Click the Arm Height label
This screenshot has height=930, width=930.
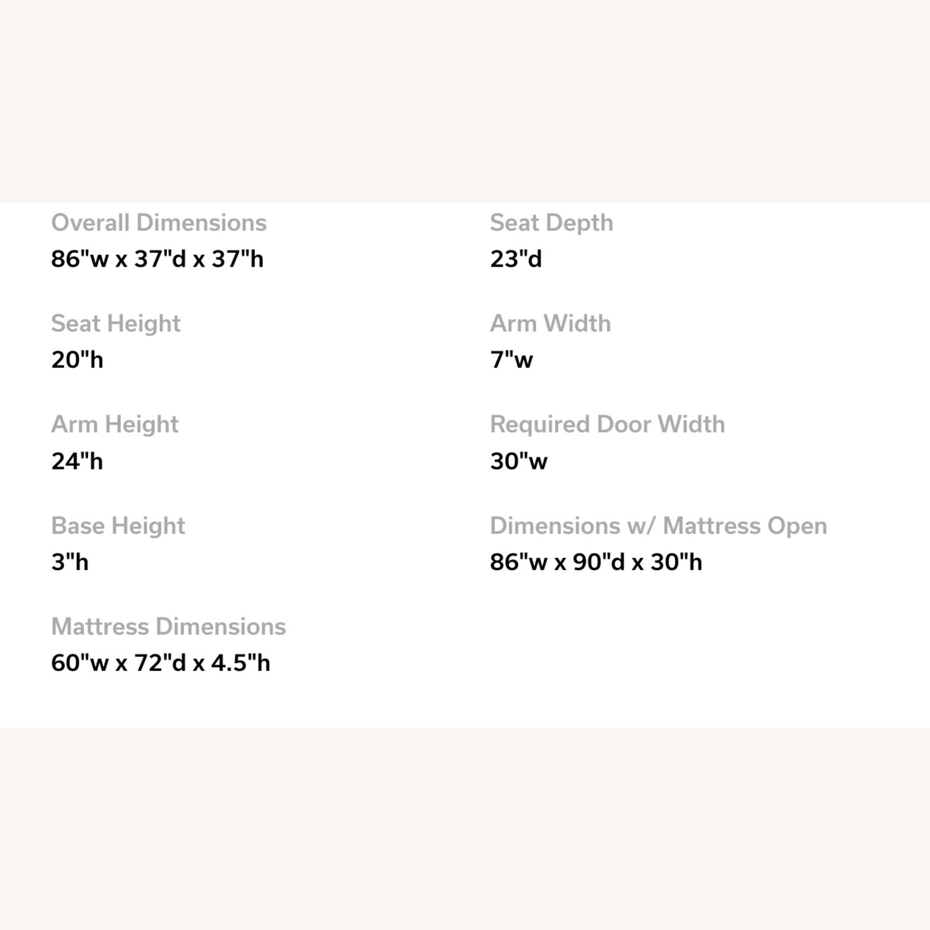click(115, 425)
